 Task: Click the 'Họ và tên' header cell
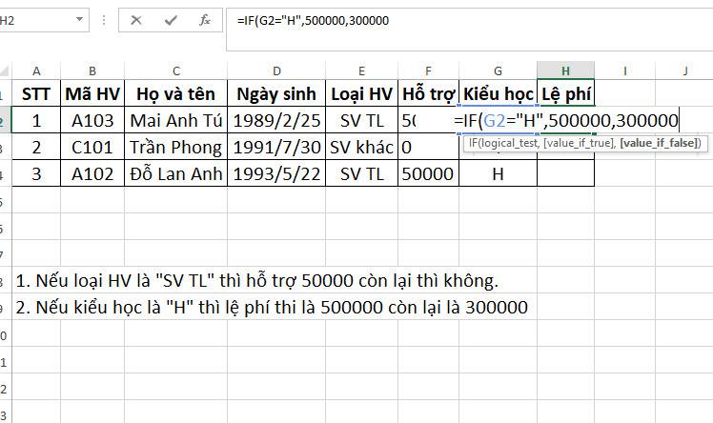(x=176, y=93)
